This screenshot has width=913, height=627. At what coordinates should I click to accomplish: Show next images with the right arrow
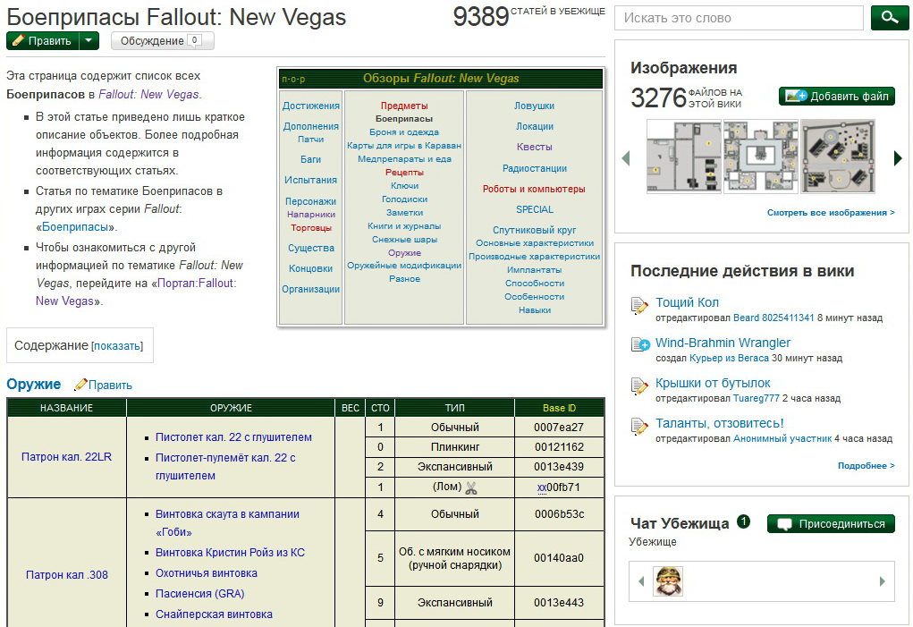898,157
